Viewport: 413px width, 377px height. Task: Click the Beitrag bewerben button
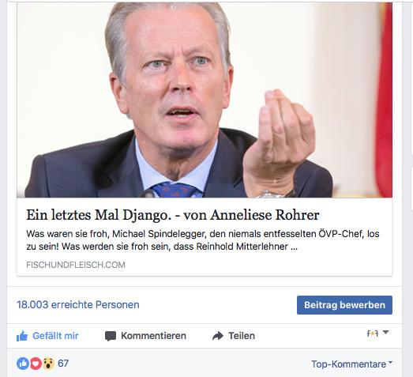344,305
